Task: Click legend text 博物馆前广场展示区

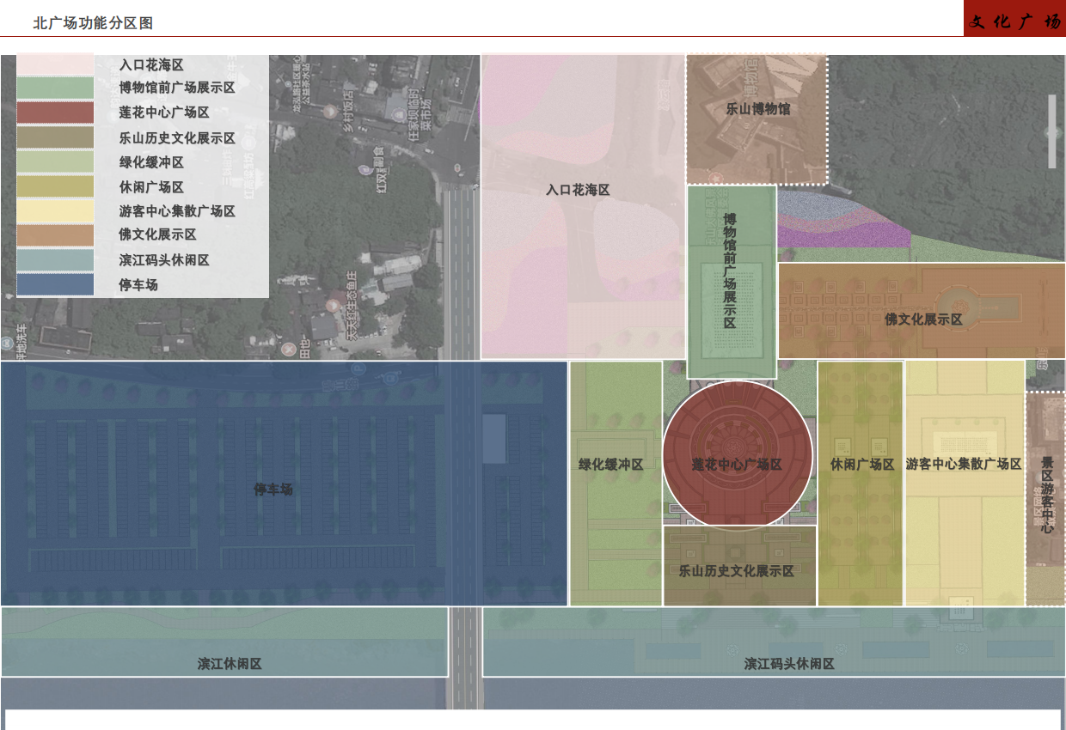Action: [177, 88]
